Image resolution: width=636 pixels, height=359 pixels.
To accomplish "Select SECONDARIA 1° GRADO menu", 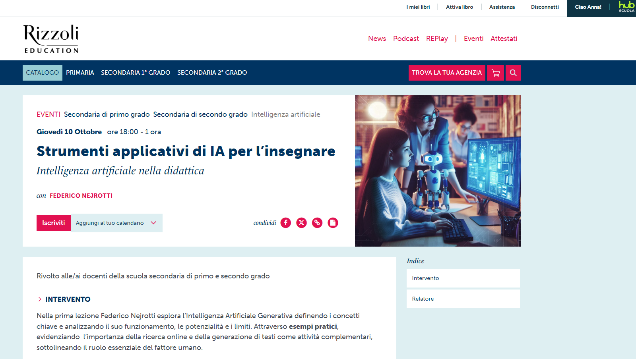I will (136, 73).
